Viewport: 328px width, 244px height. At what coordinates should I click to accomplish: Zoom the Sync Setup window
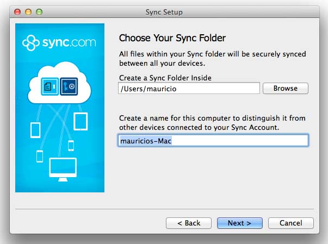39,12
